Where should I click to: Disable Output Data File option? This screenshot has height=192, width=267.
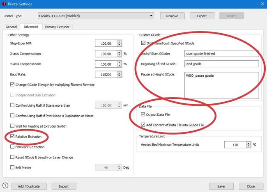(143, 114)
